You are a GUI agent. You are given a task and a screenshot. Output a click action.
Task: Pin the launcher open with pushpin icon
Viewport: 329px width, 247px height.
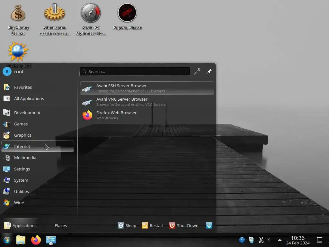click(209, 71)
